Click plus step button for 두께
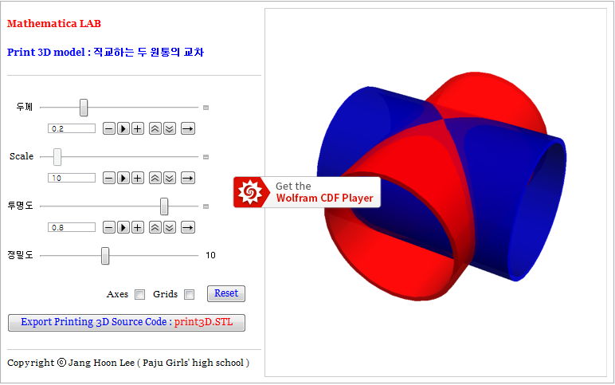 (x=138, y=128)
